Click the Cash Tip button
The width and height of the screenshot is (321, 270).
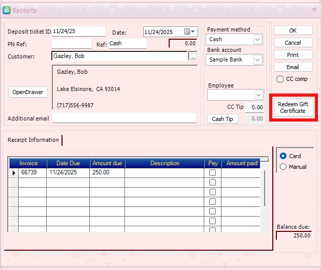click(x=222, y=119)
